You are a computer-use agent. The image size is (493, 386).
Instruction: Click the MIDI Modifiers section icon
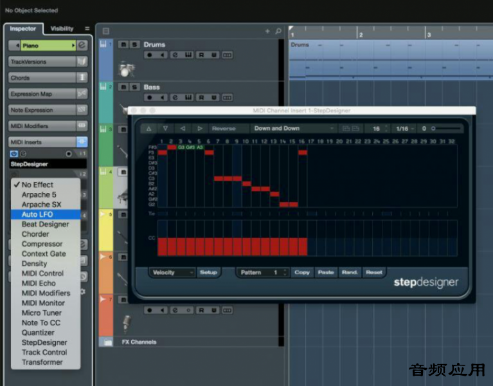pos(82,126)
